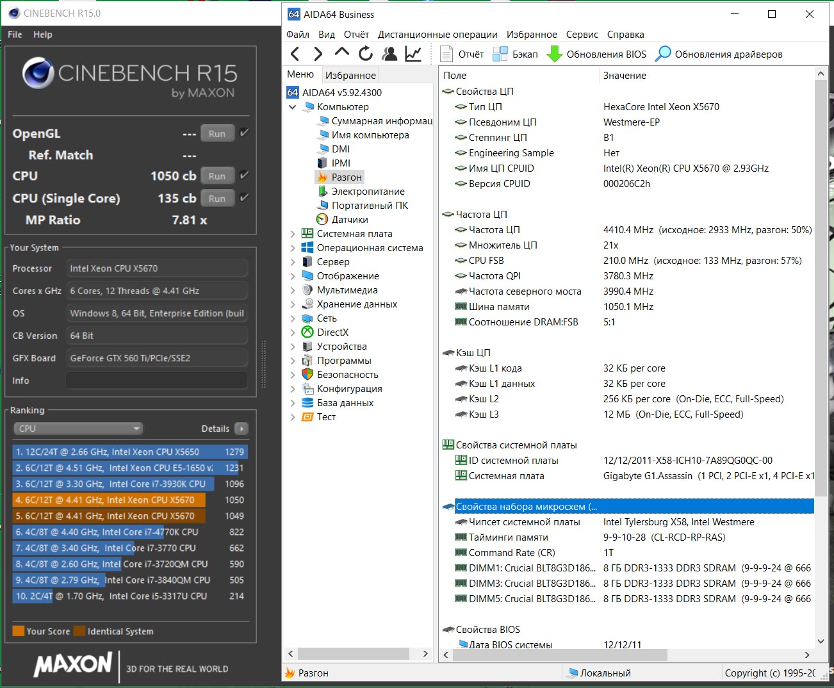
Task: Expand the Операционная система tree node
Action: point(293,248)
